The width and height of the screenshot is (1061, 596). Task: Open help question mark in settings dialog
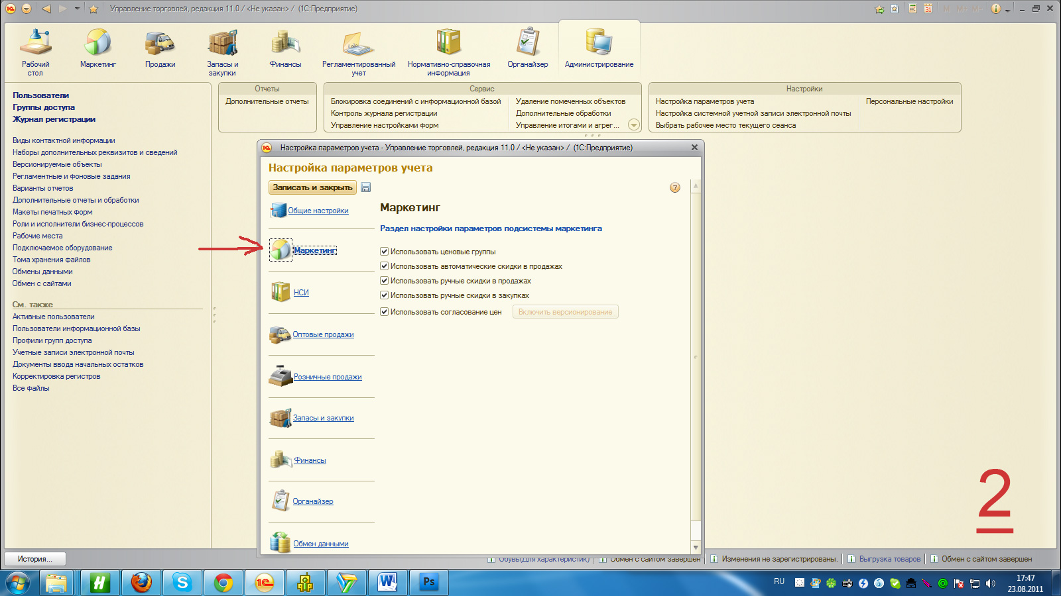[x=675, y=187]
